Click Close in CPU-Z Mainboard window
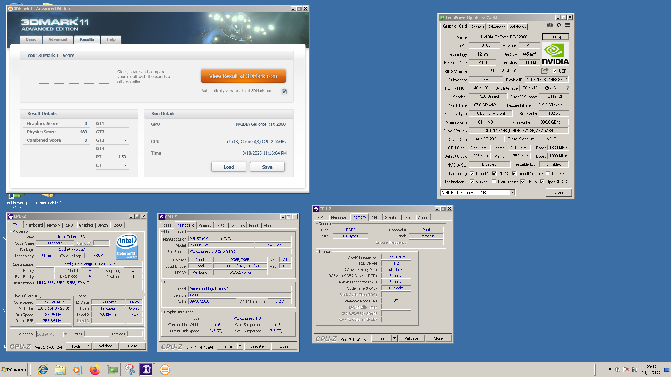Screen dimensions: 671x377 (x=284, y=346)
